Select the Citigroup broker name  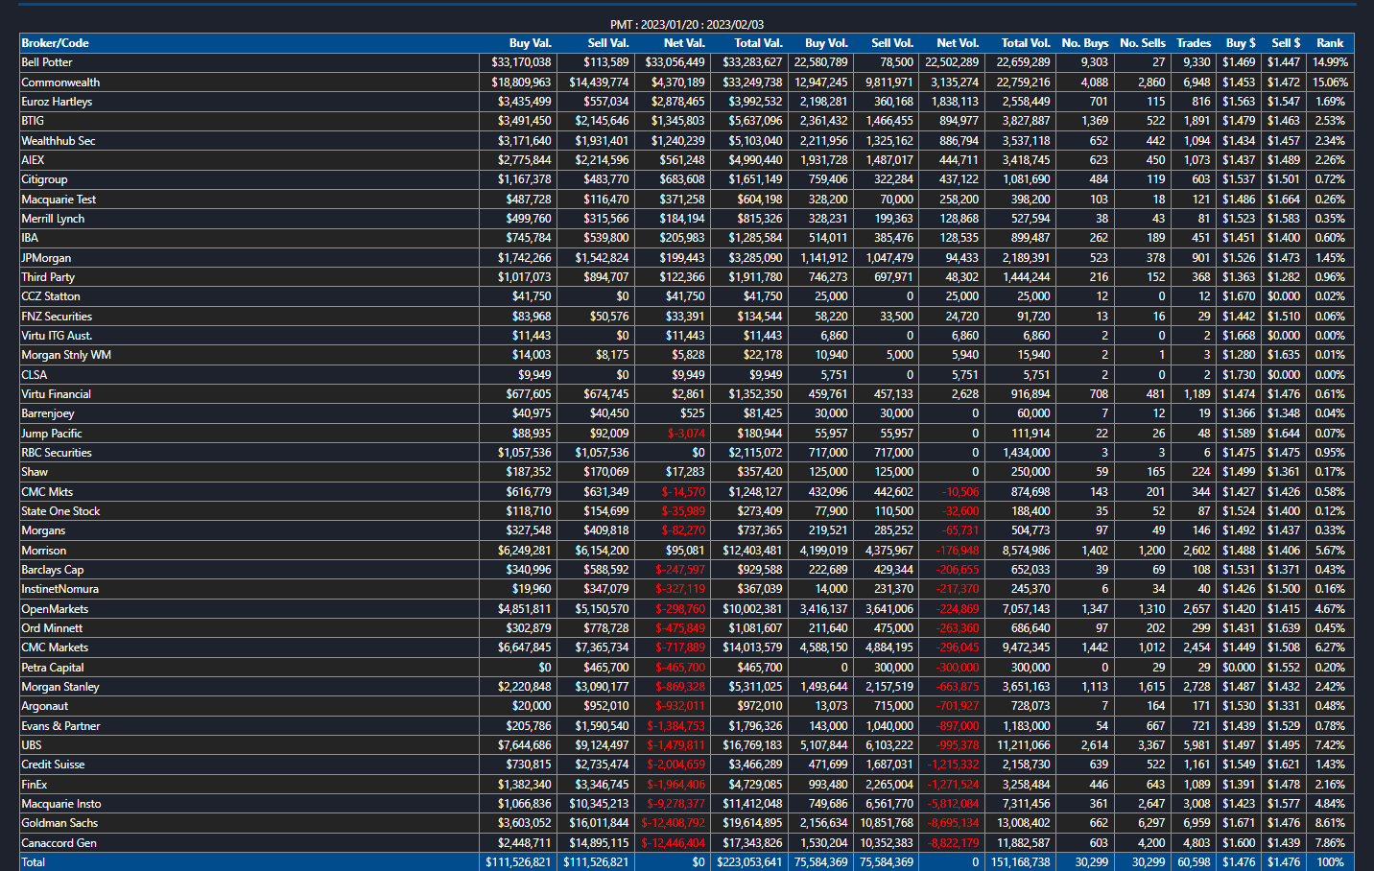pyautogui.click(x=44, y=179)
